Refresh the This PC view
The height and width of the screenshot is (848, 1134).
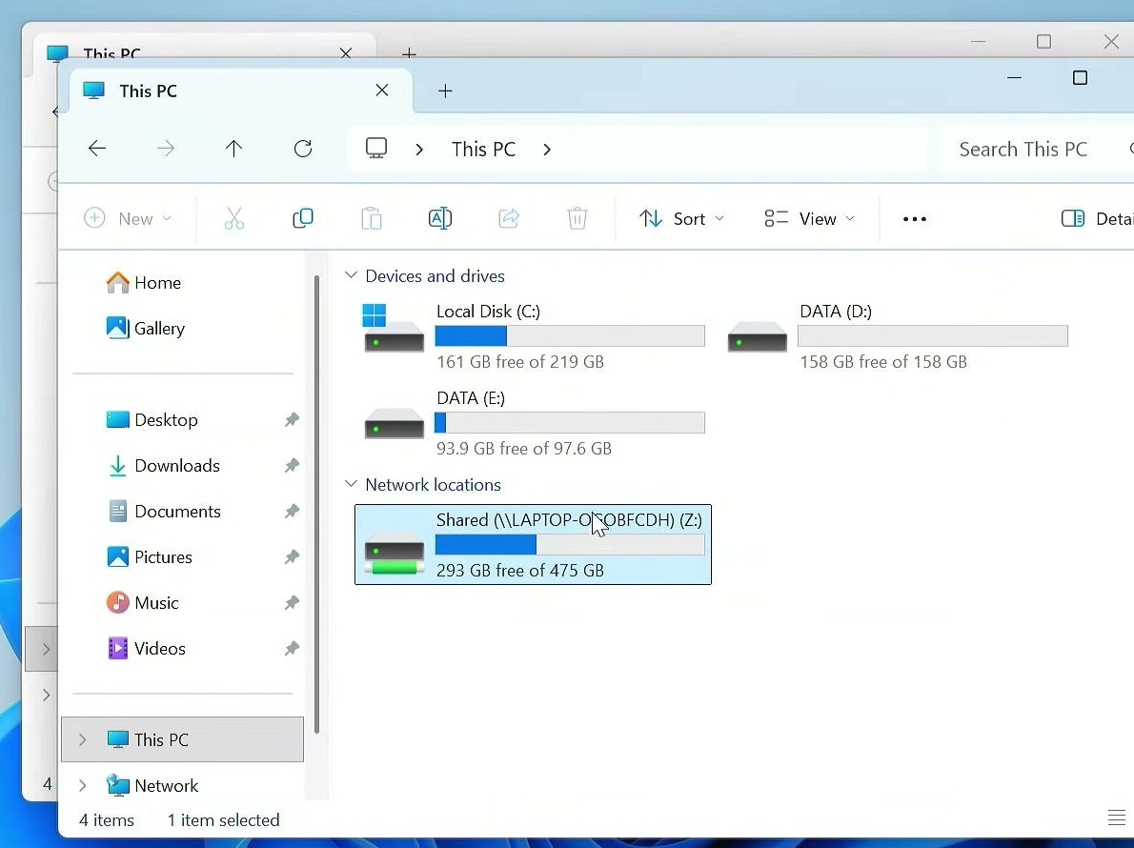pos(303,149)
